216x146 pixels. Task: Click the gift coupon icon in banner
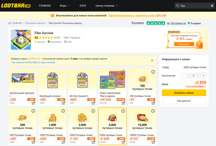[x=53, y=15]
